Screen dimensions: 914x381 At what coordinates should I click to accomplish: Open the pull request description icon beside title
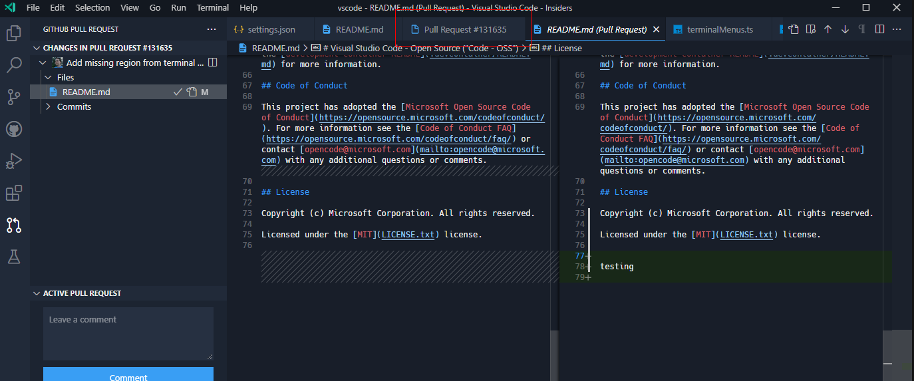[x=213, y=63]
